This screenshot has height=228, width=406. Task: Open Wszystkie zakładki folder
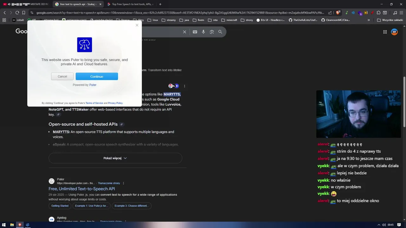pos(390,20)
